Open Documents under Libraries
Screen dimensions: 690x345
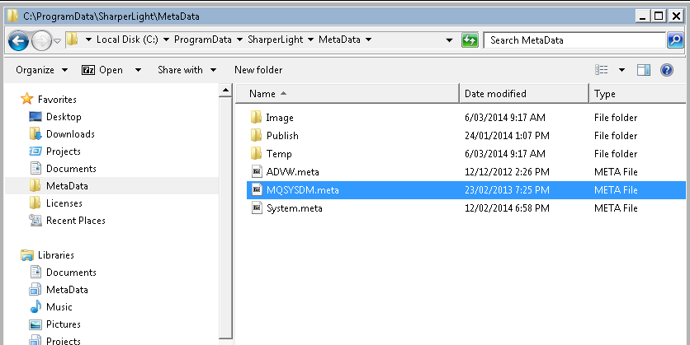coord(71,273)
